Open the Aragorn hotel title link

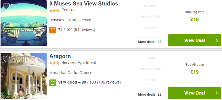pyautogui.click(x=60, y=56)
